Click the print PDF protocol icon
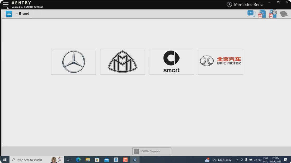291x163 pixels. [273, 14]
